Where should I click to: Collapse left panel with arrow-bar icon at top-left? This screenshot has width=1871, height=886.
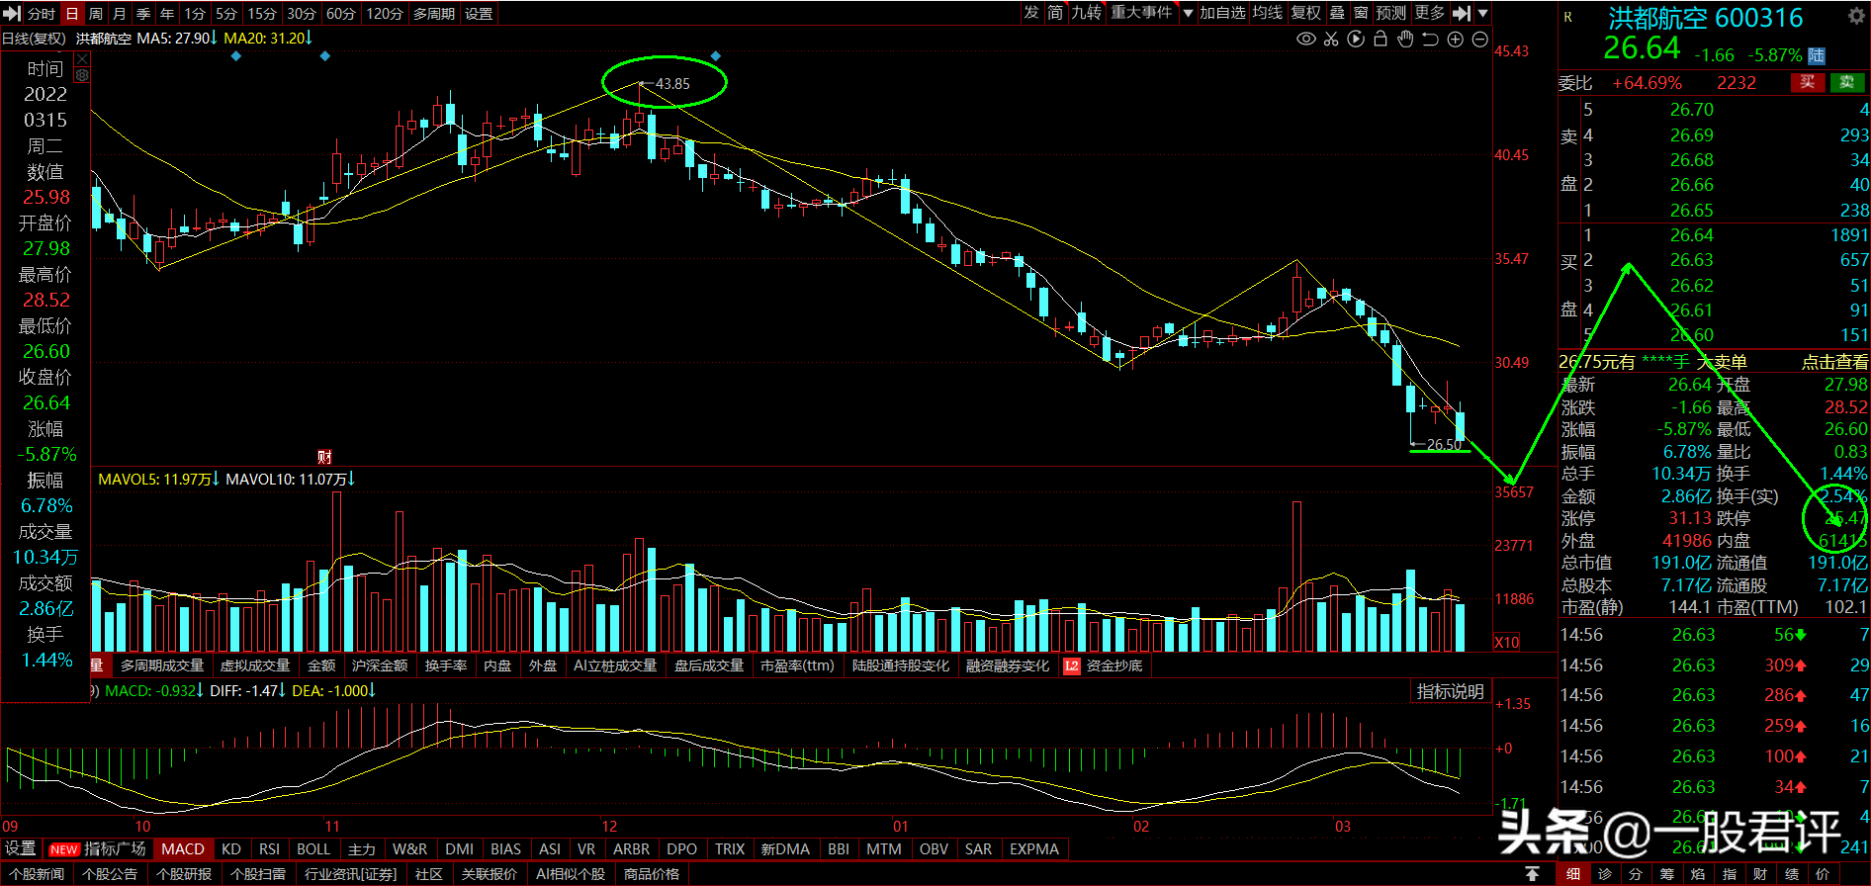click(13, 13)
